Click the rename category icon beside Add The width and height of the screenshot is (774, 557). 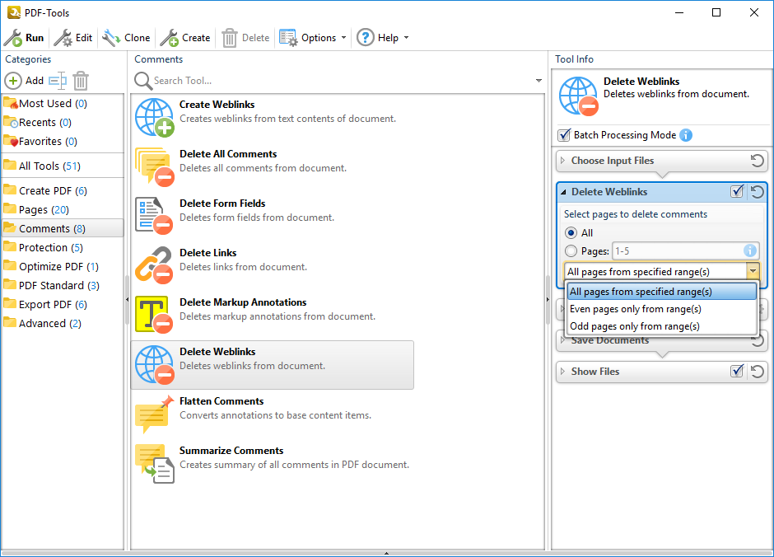(57, 81)
